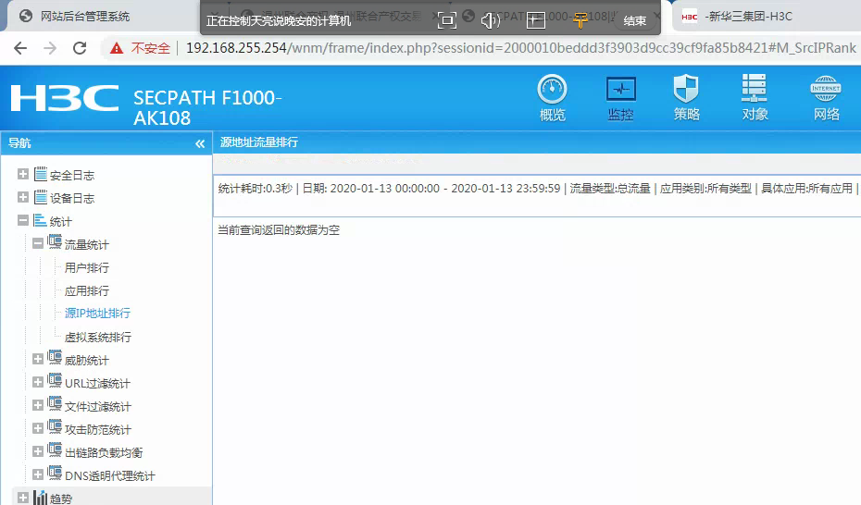Open the 设备日志 label
Viewport: 861px width, 505px height.
coord(72,199)
